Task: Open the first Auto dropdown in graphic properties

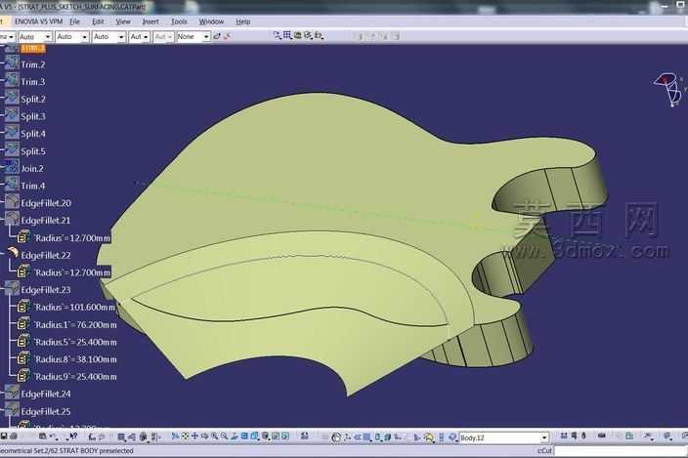Action: pos(35,37)
